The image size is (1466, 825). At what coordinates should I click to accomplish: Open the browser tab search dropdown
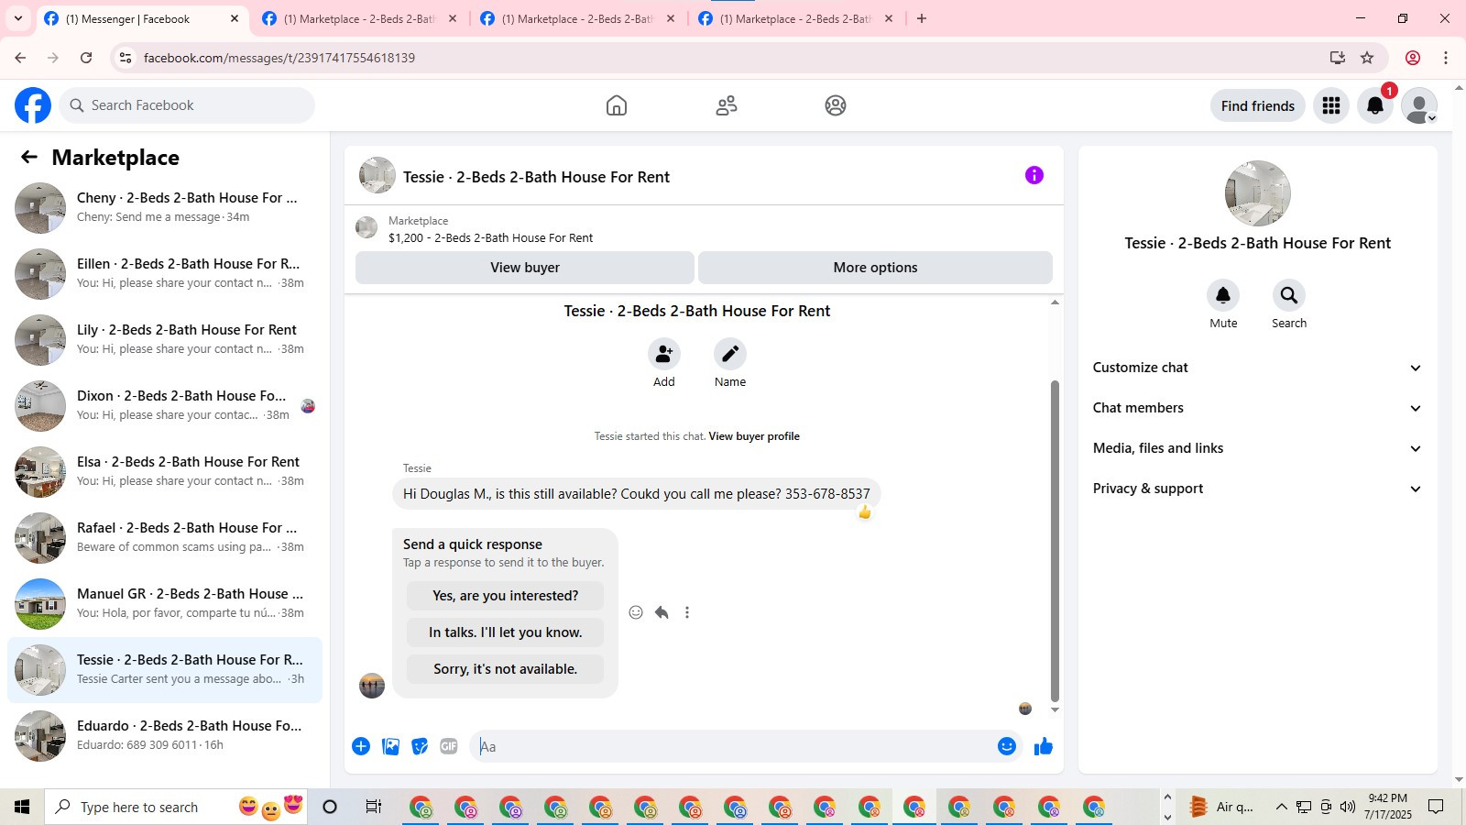(x=18, y=18)
